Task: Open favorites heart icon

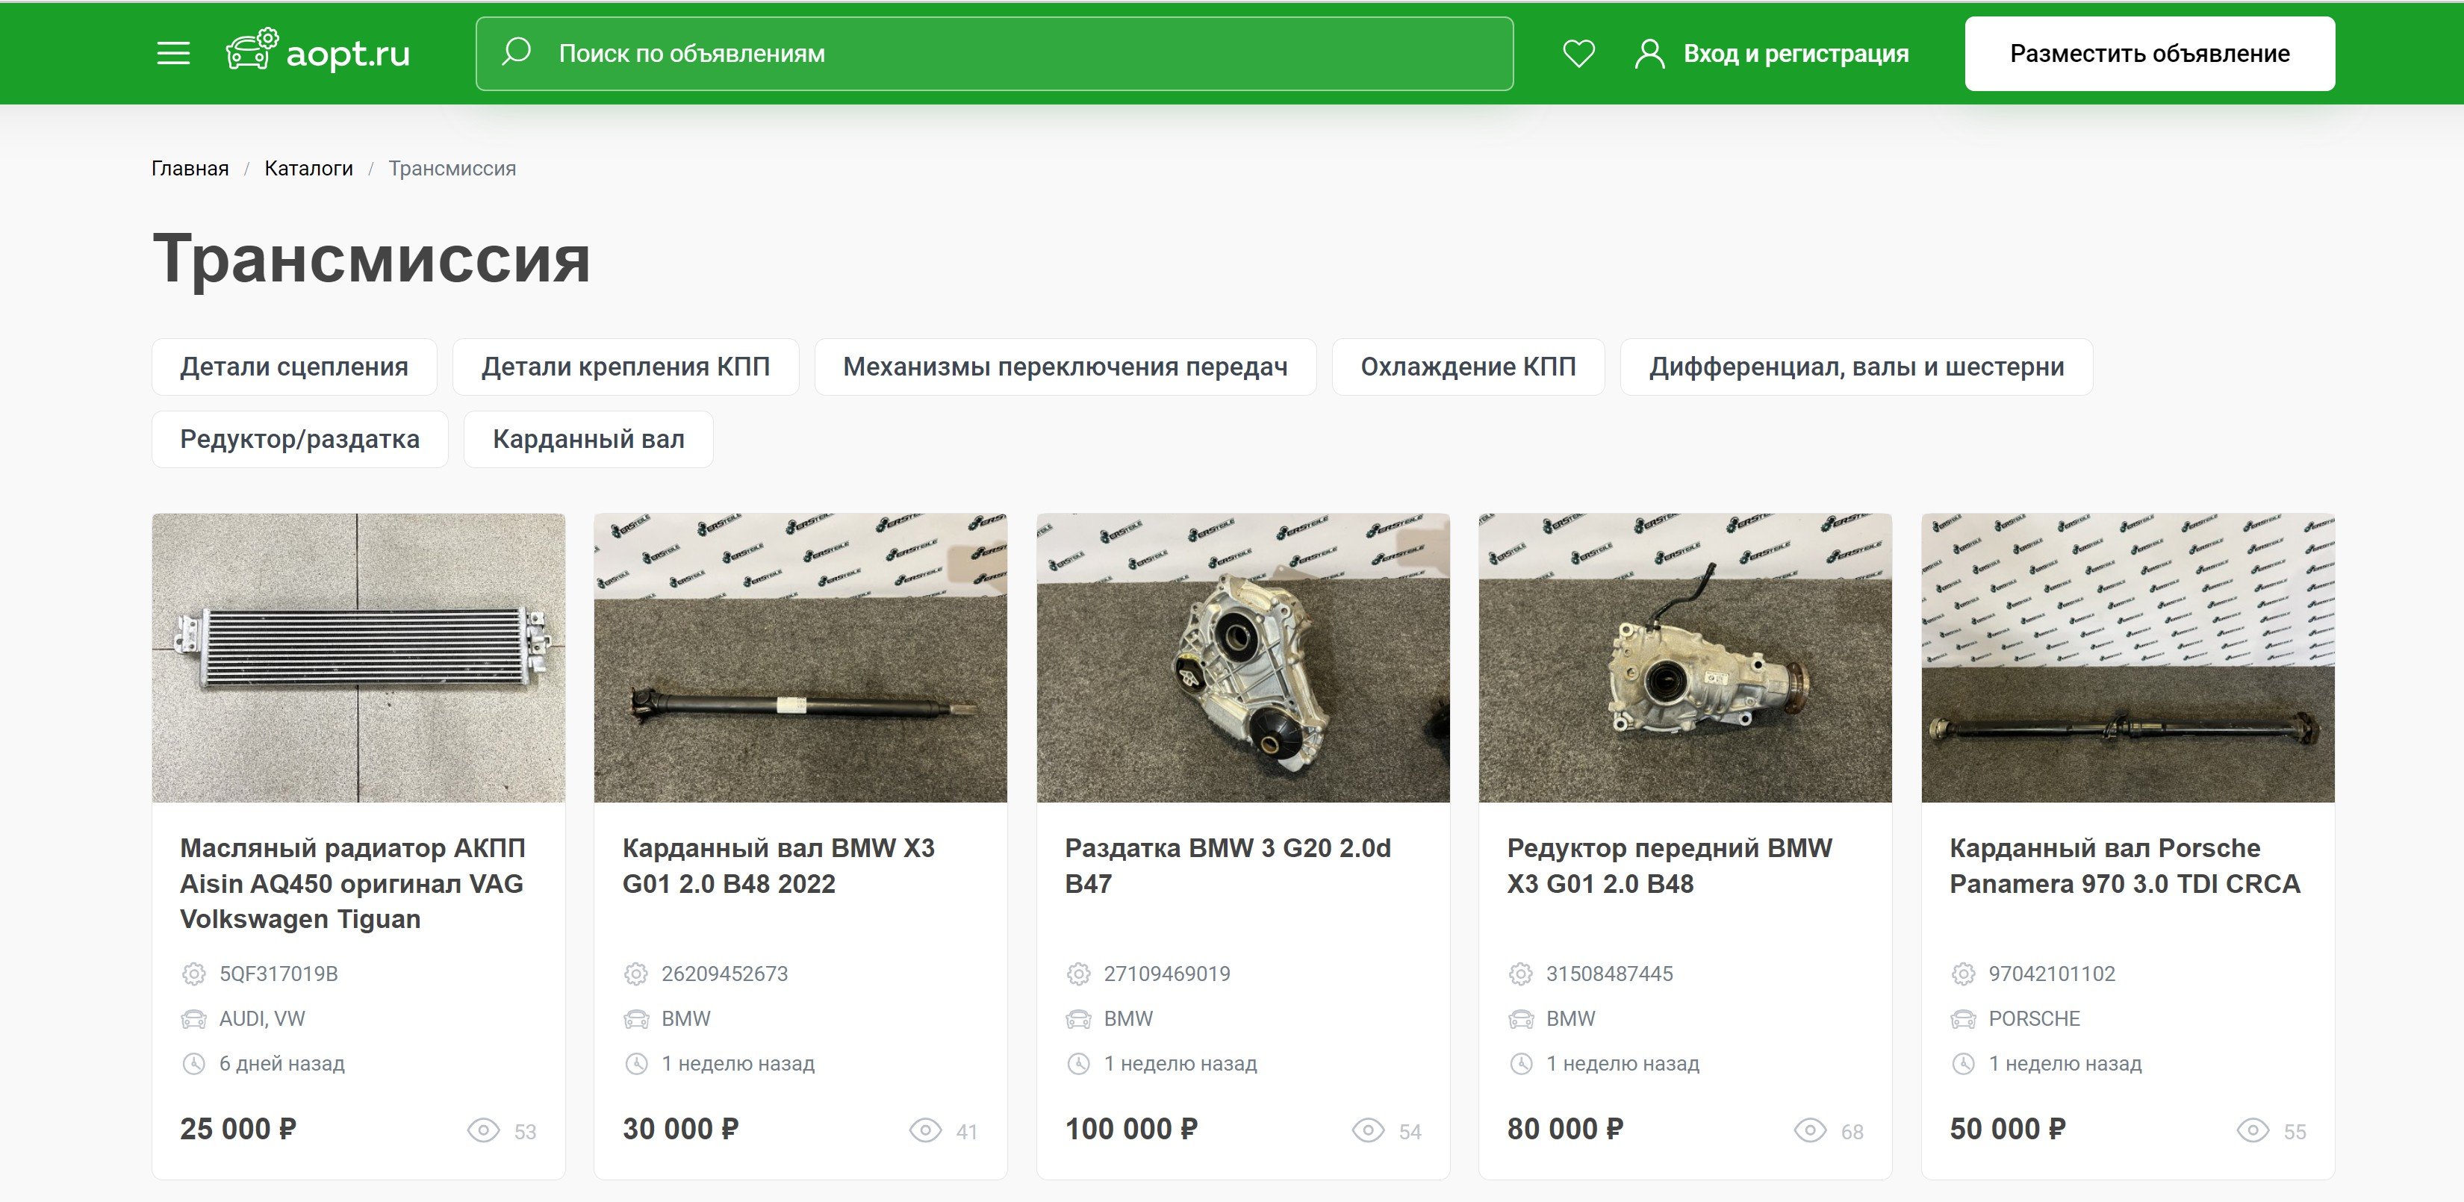Action: (x=1578, y=54)
